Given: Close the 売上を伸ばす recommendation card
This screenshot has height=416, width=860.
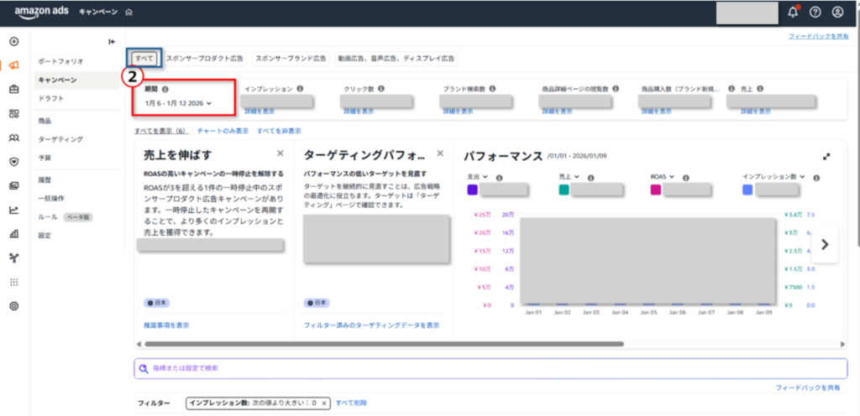Looking at the screenshot, I should 281,153.
